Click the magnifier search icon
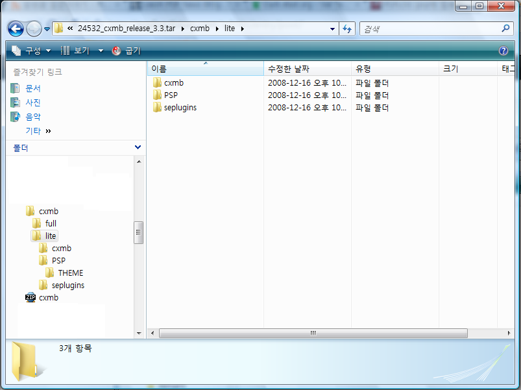This screenshot has width=521, height=390. pos(505,29)
